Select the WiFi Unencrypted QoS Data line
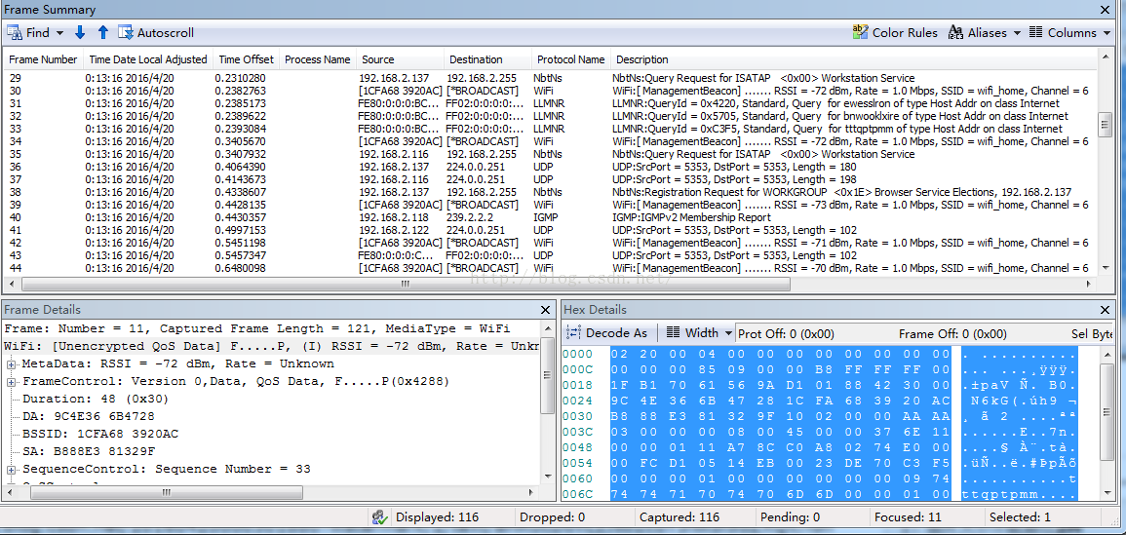Viewport: 1126px width, 535px height. click(x=271, y=346)
